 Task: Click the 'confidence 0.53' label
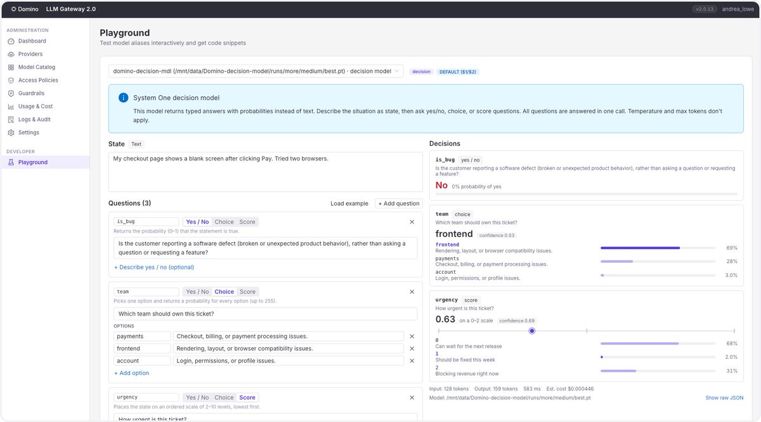[x=497, y=235]
